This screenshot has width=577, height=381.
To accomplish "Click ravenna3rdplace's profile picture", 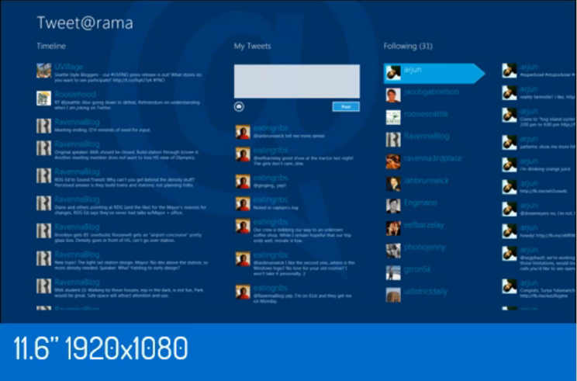I will click(x=393, y=162).
